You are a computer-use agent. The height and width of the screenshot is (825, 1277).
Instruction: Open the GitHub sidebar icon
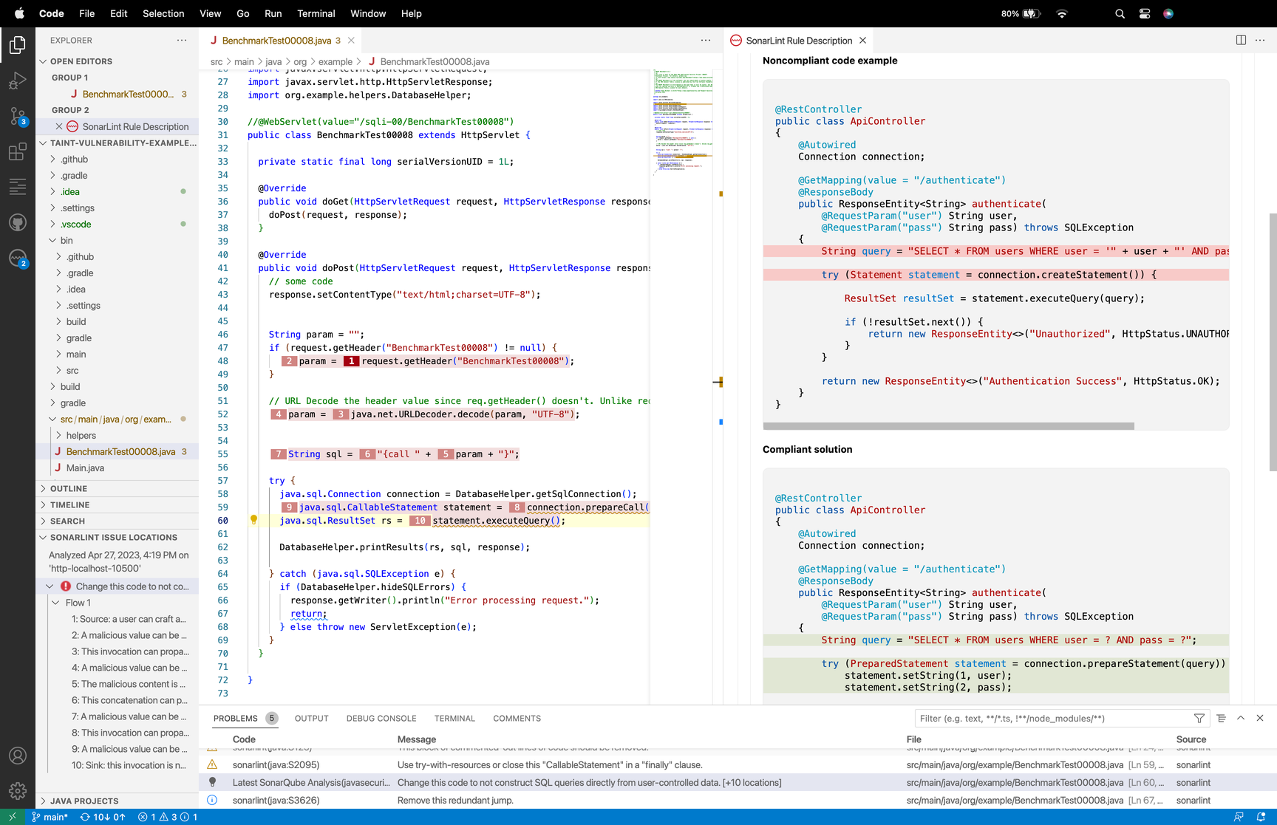(x=17, y=222)
